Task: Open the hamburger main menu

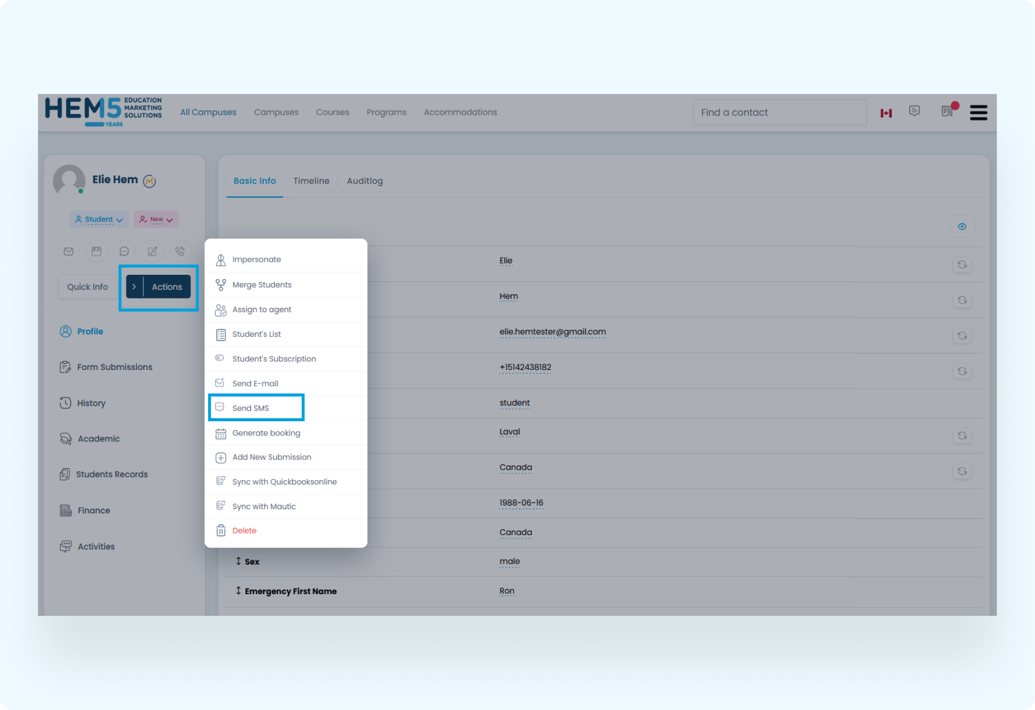Action: 978,112
